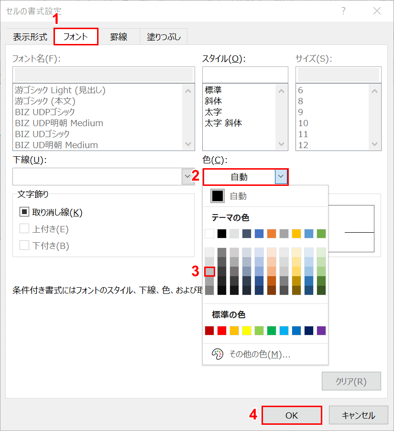Switch to the フォント tab
Screen dimensions: 394x431
pos(76,37)
